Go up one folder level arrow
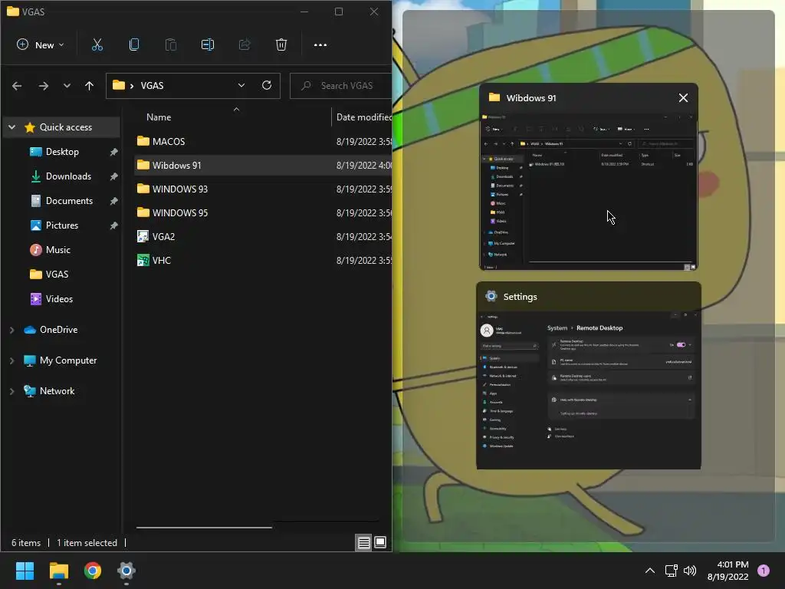The image size is (785, 589). point(89,86)
